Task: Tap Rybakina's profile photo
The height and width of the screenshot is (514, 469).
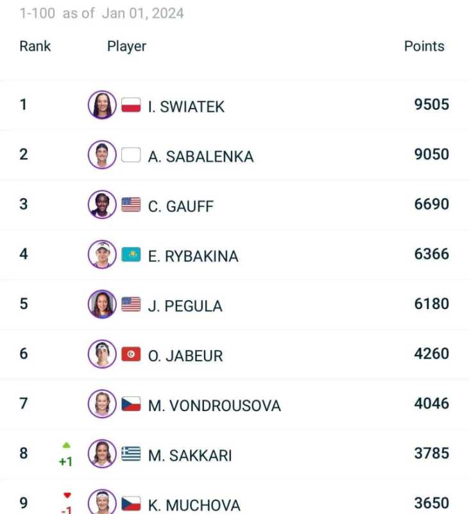Action: point(102,254)
